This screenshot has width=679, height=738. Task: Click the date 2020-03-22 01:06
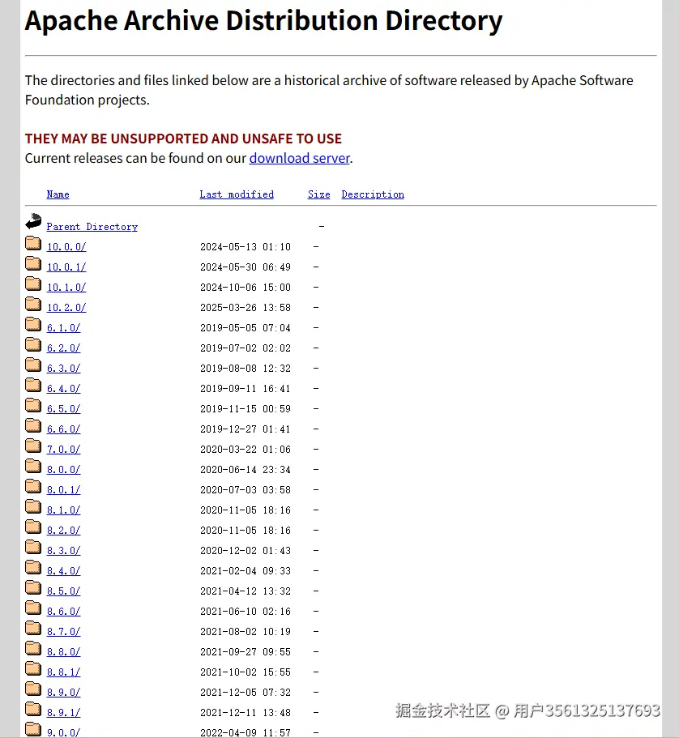[x=246, y=449]
